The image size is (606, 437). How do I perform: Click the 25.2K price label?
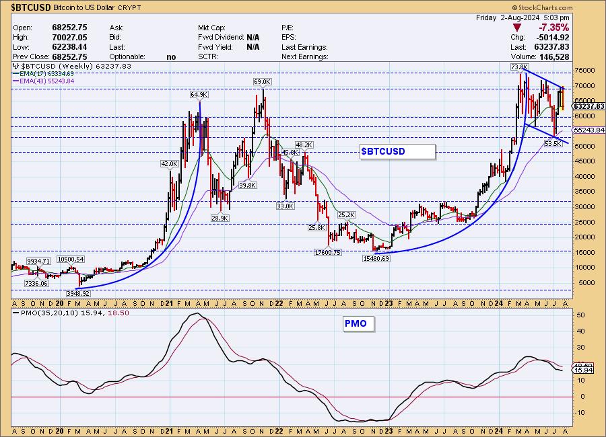(x=346, y=214)
